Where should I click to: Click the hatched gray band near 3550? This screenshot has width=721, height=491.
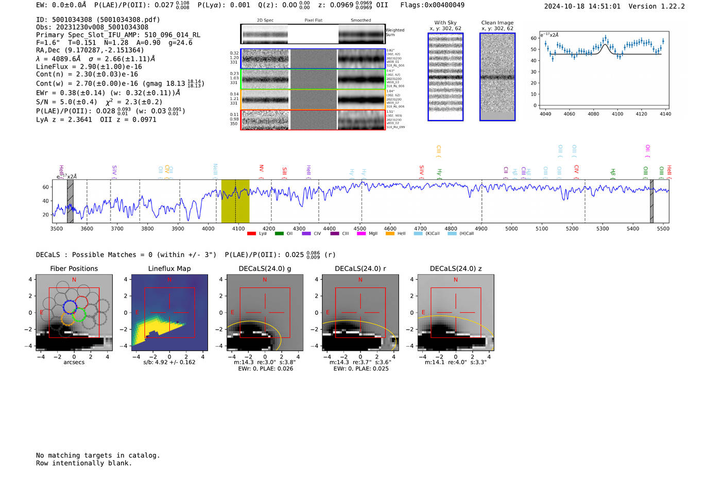(x=70, y=201)
